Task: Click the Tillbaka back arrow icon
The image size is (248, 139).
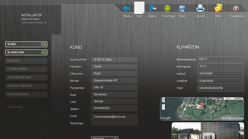Action: tap(127, 9)
